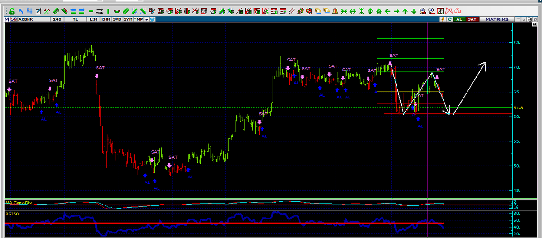Select the green diagonal trend line tool

tap(126, 11)
